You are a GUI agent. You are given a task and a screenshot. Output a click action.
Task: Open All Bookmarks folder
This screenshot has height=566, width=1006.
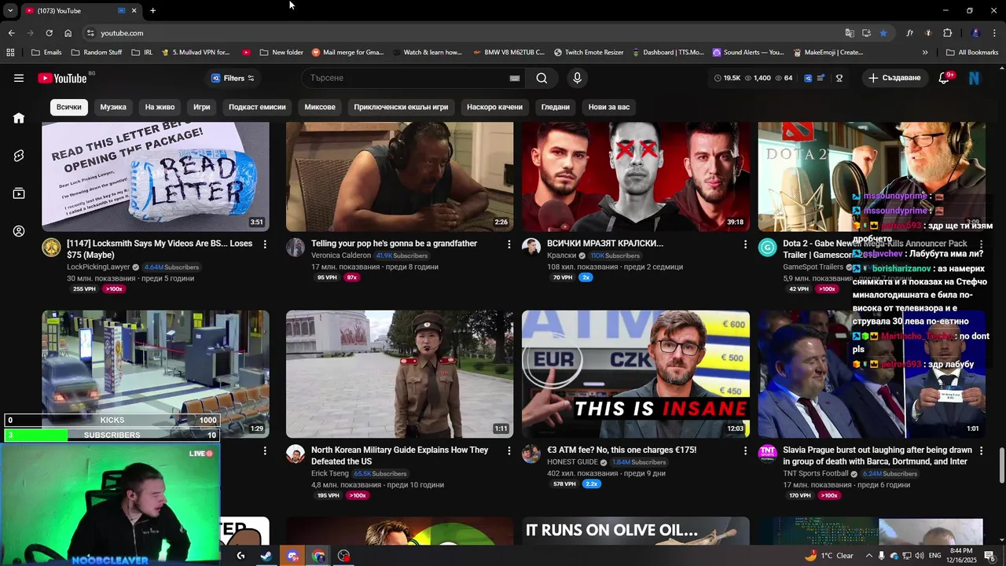tap(972, 53)
